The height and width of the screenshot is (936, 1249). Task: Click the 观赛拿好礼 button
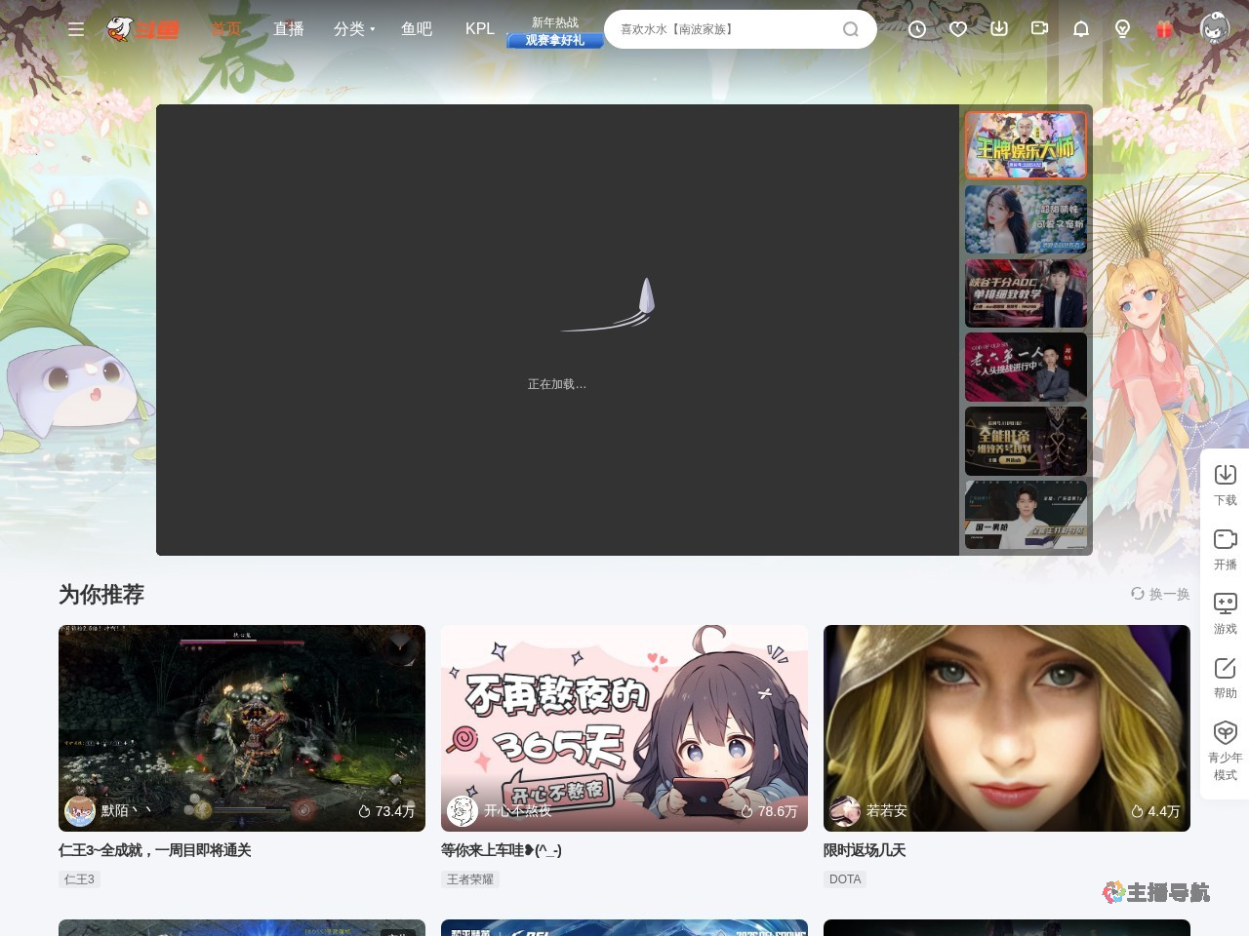(x=554, y=41)
